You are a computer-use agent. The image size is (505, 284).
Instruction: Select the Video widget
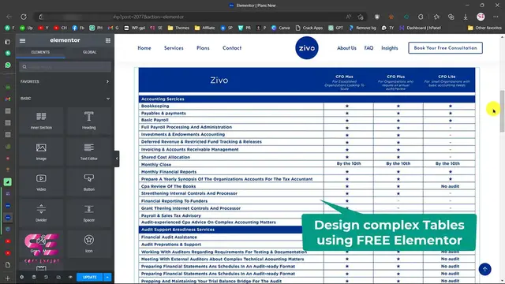coord(41,182)
